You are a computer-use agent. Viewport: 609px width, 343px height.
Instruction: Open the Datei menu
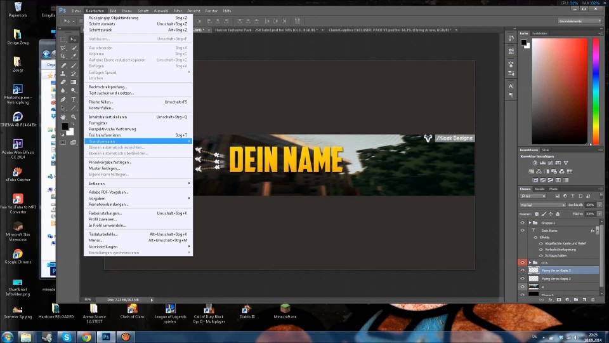coord(76,11)
